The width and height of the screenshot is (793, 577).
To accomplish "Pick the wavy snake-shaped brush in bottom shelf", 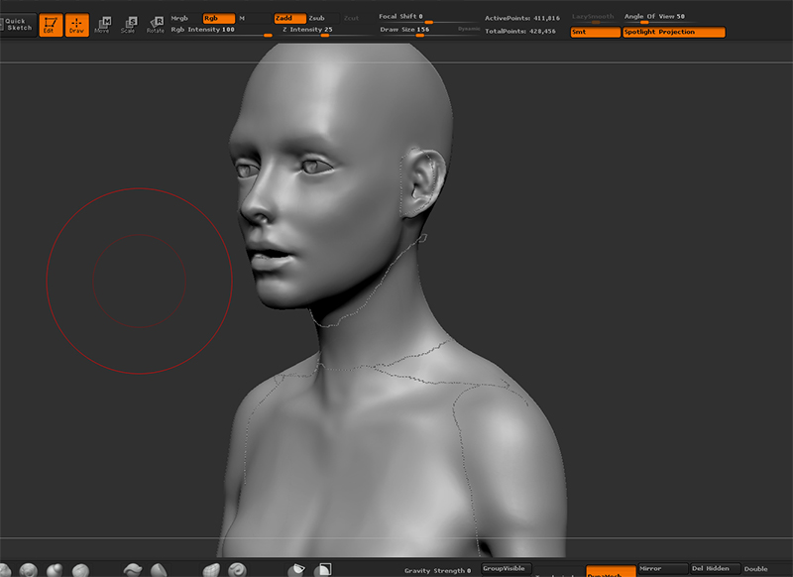I will tap(132, 570).
